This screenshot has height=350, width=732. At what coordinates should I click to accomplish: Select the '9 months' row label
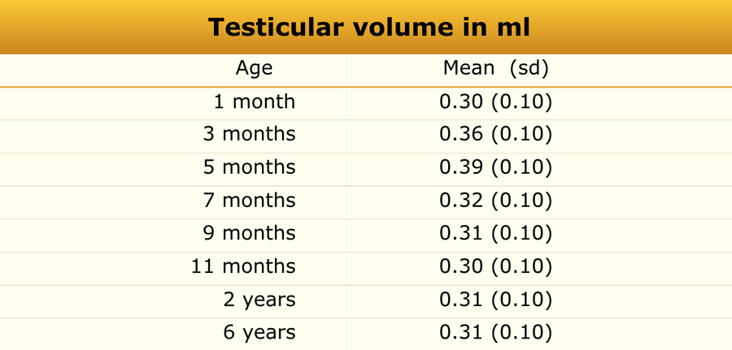[249, 234]
